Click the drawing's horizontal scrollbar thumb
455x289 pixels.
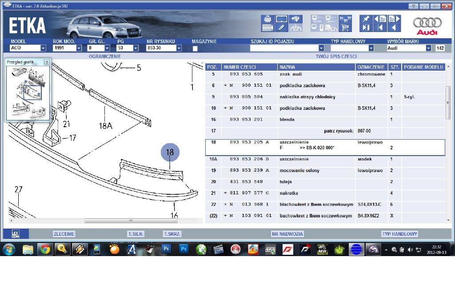click(131, 221)
